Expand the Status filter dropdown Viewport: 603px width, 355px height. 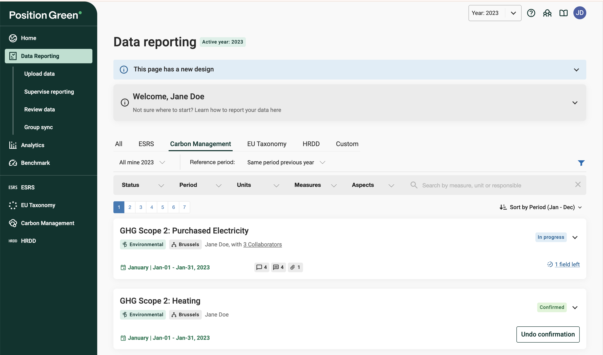(143, 185)
